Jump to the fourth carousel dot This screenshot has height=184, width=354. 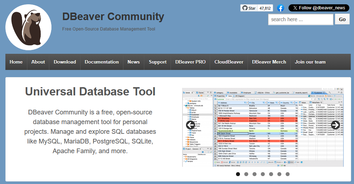(x=263, y=174)
